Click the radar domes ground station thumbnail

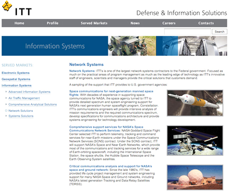[x=195, y=177]
